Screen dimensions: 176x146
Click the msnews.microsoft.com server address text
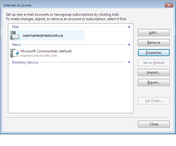coord(39,56)
